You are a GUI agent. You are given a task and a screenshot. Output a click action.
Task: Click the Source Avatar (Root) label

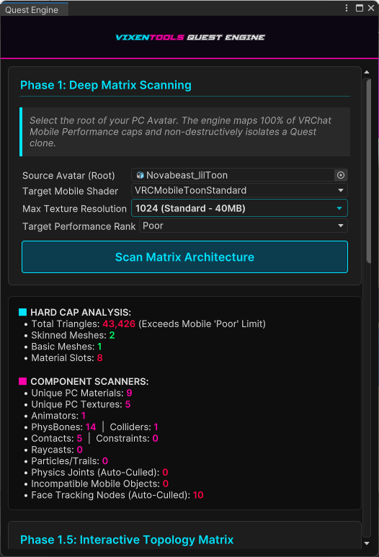(68, 176)
